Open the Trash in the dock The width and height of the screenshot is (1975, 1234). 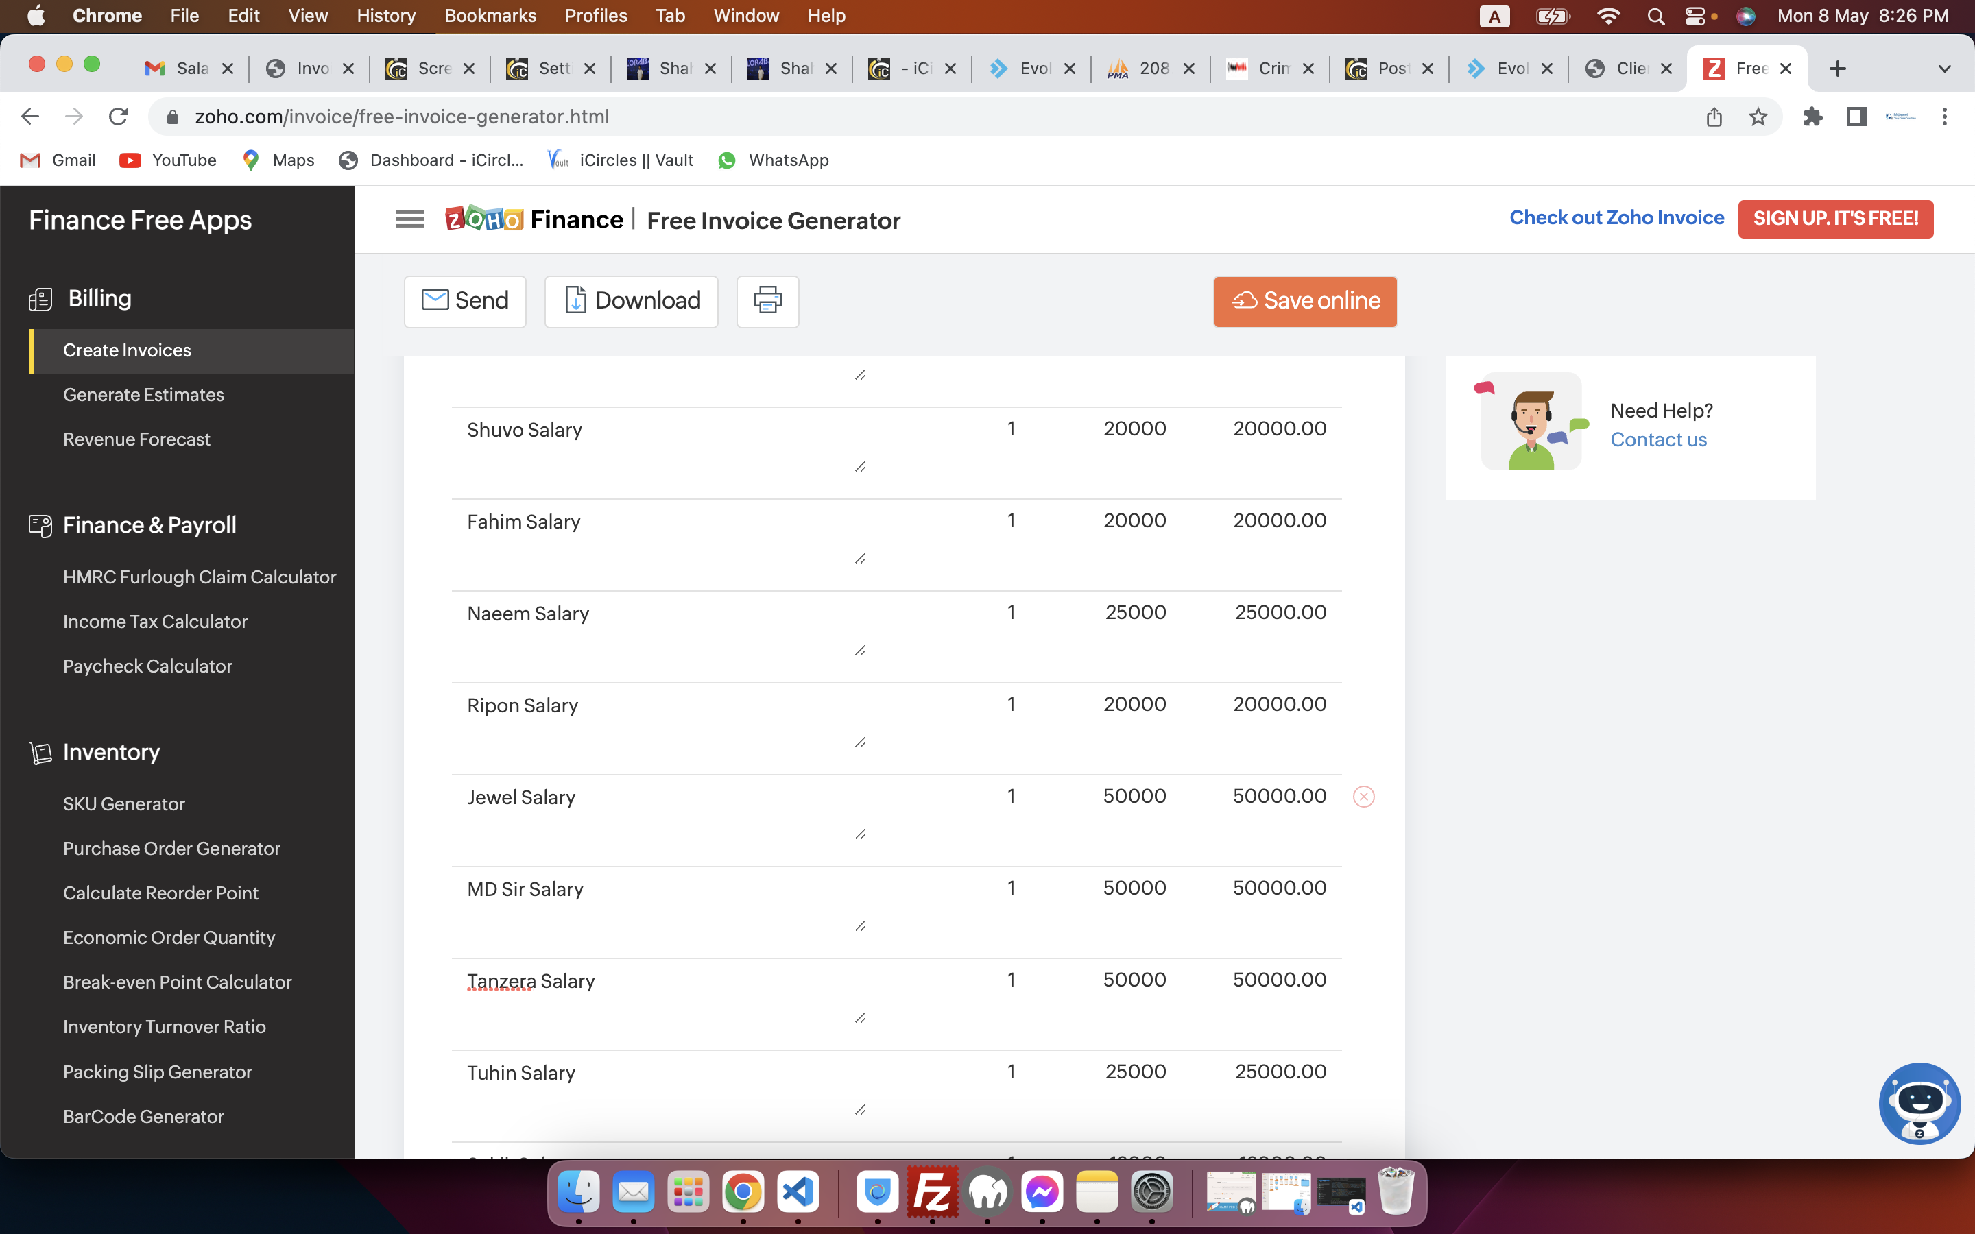click(1396, 1191)
